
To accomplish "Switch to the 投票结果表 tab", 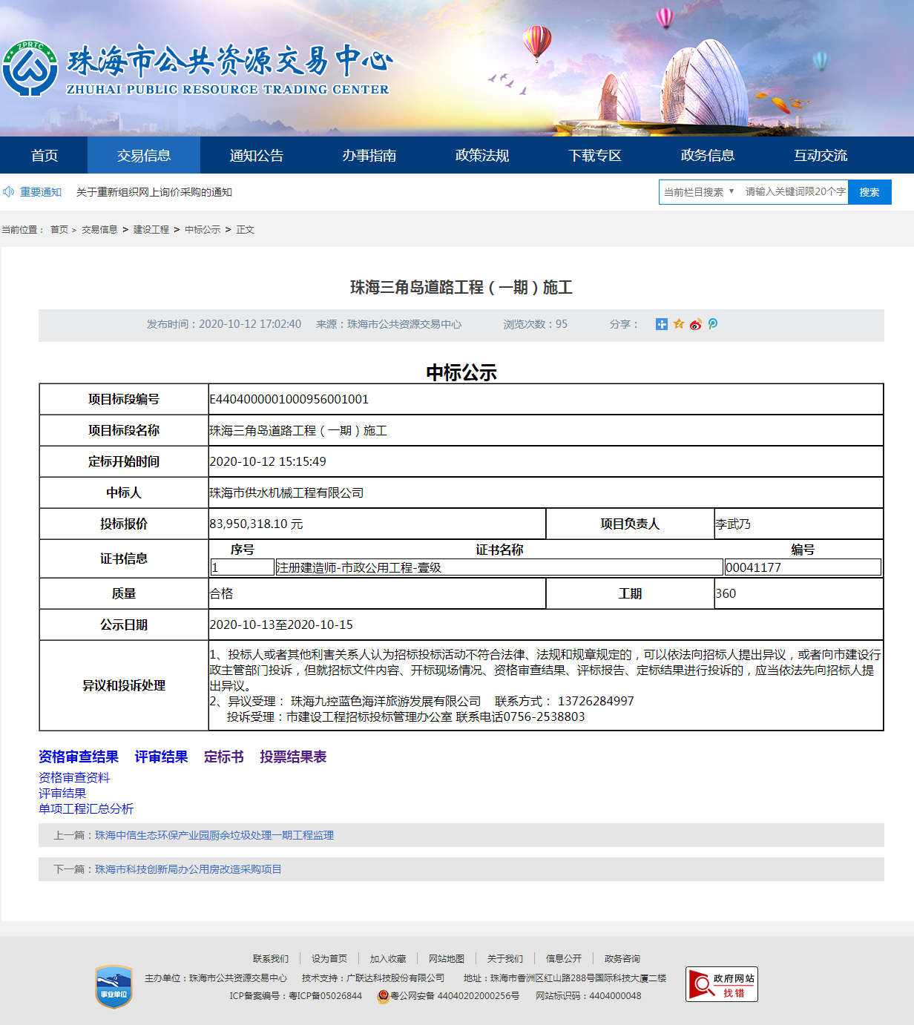I will [293, 757].
